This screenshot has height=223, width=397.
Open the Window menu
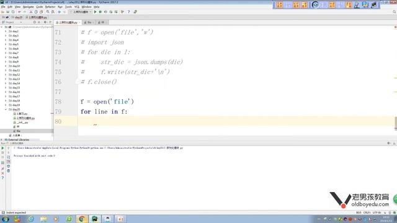(x=86, y=7)
